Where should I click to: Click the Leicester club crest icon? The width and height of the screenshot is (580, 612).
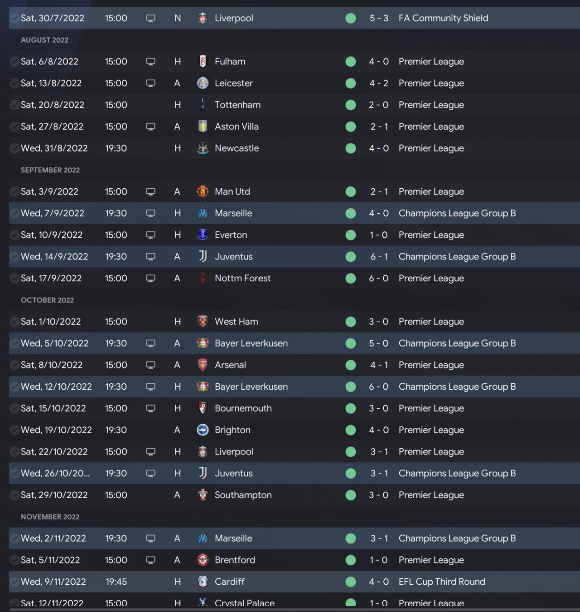[x=203, y=83]
